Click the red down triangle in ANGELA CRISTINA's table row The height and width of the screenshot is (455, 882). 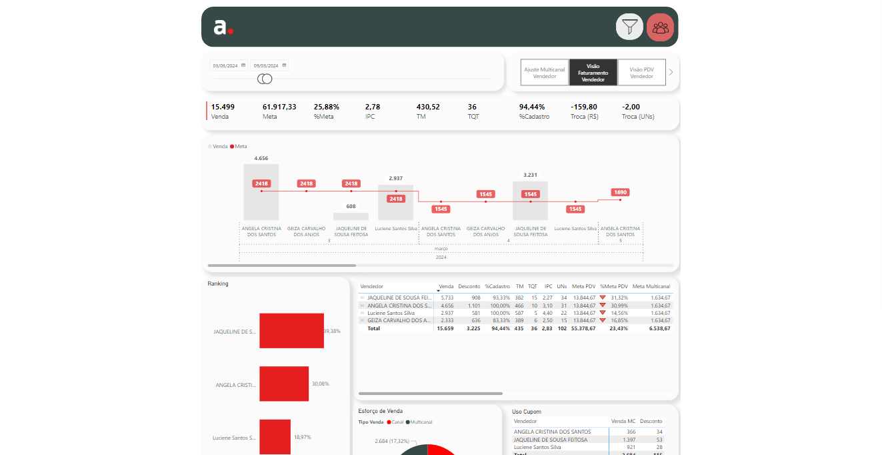pyautogui.click(x=603, y=305)
